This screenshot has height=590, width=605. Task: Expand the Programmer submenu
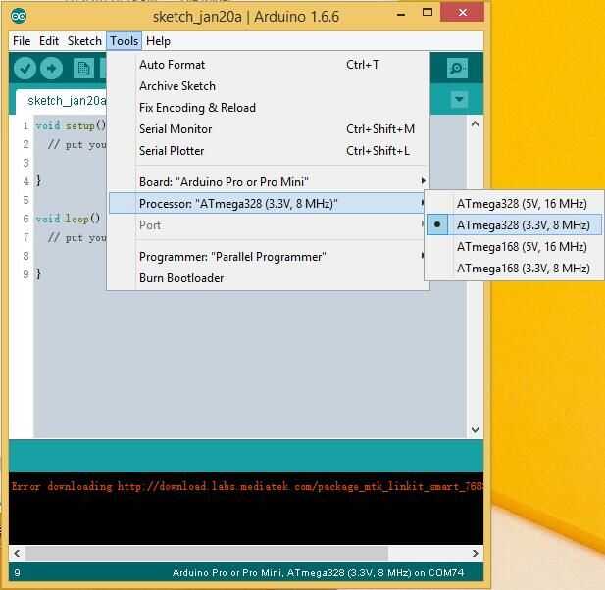pyautogui.click(x=268, y=257)
